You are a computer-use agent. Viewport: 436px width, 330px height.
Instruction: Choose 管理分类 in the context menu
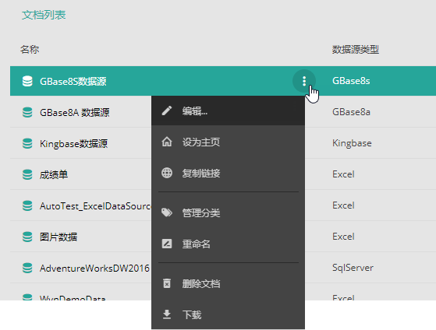tap(228, 212)
